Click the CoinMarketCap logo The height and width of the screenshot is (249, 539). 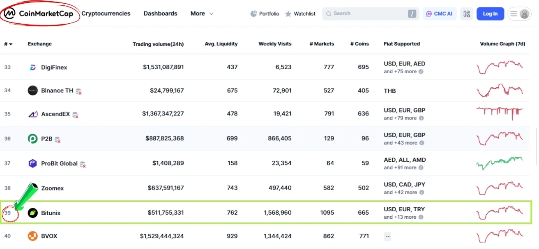pyautogui.click(x=39, y=14)
